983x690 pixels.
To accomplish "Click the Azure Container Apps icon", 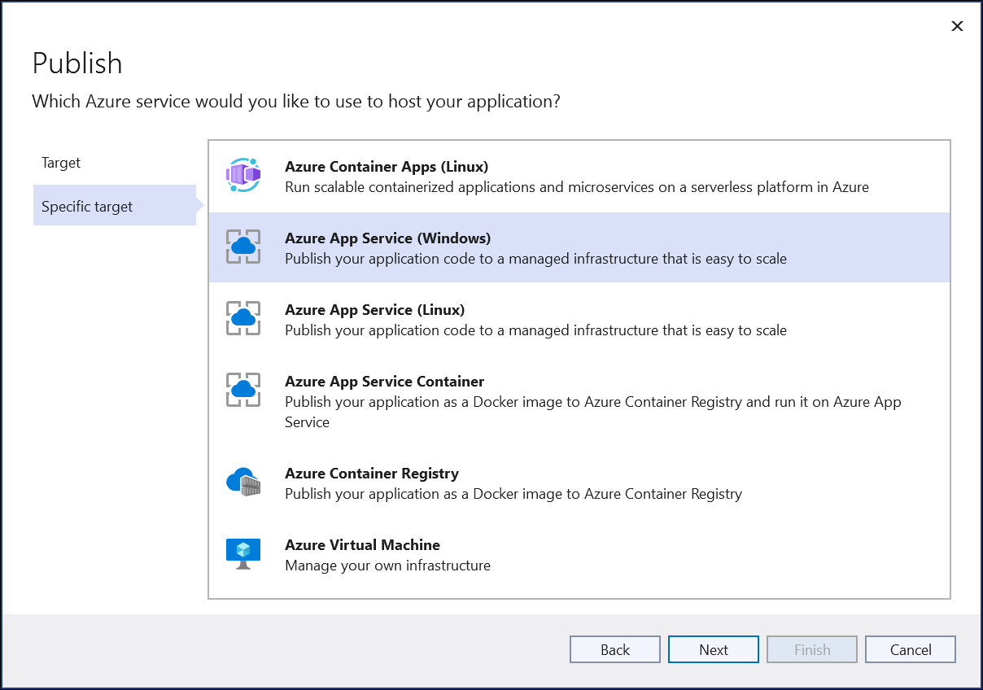I will tap(242, 176).
